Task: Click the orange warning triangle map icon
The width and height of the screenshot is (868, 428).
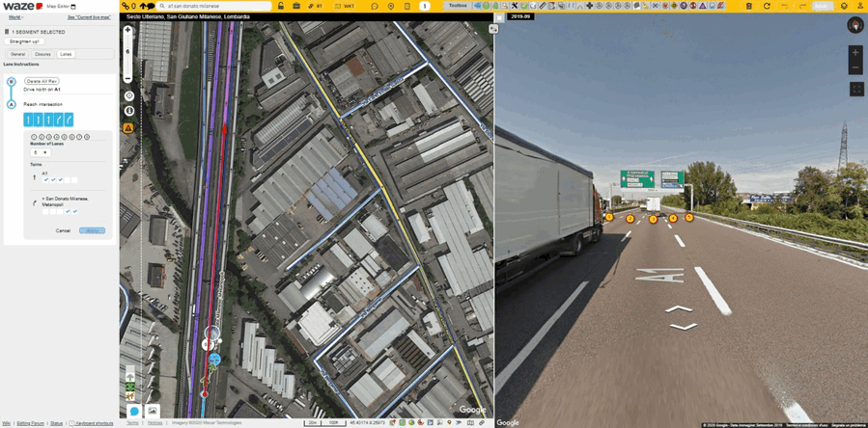Action: [128, 127]
